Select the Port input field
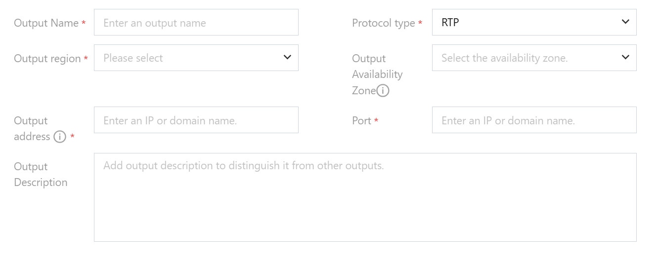The image size is (658, 259). [x=534, y=120]
